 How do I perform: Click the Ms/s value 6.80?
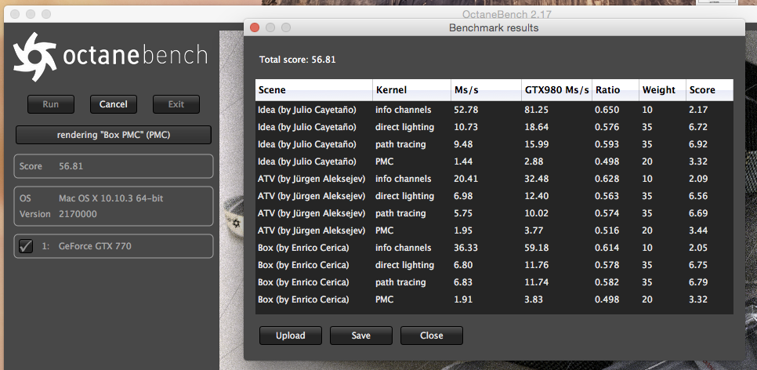click(463, 265)
